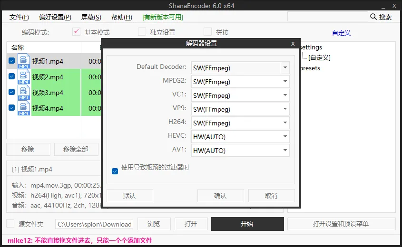Viewport: 402px width, 247px height.
Task: Cancel with the 取消 button
Action: 272,196
